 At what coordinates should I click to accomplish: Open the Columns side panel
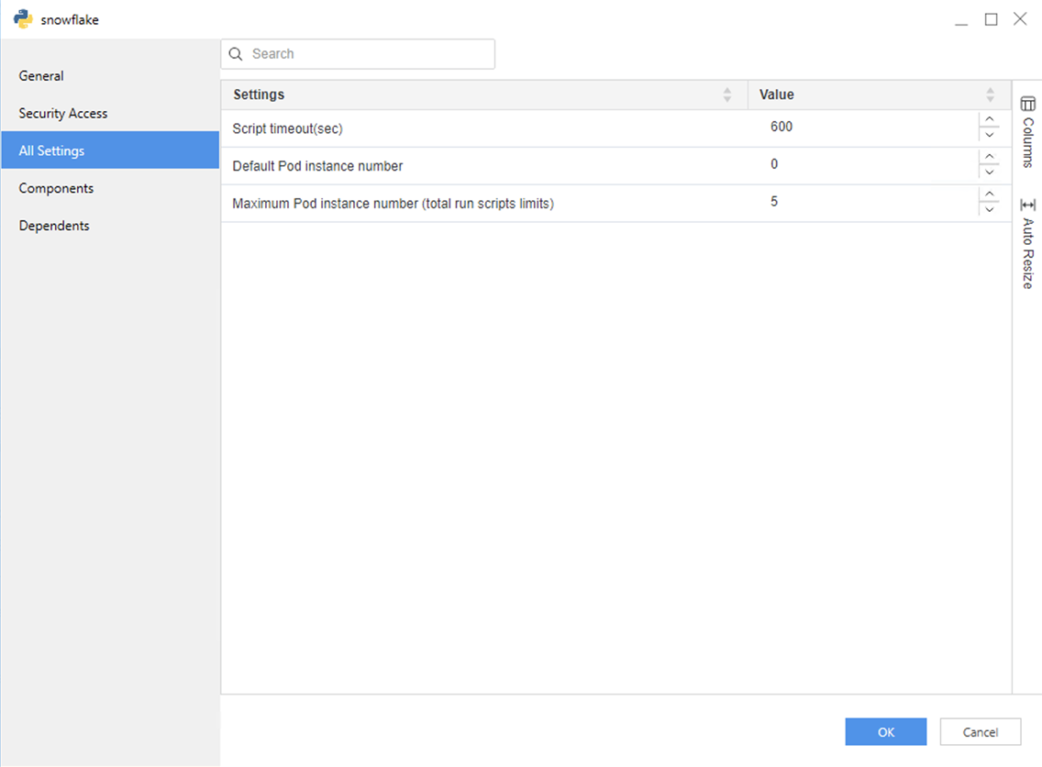click(x=1027, y=130)
